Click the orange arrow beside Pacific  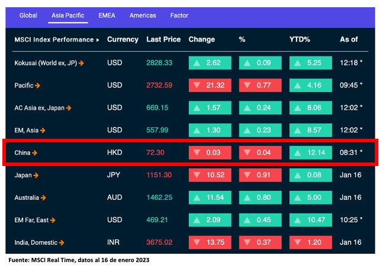click(38, 85)
